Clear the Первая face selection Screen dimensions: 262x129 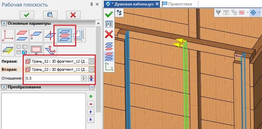point(91,62)
